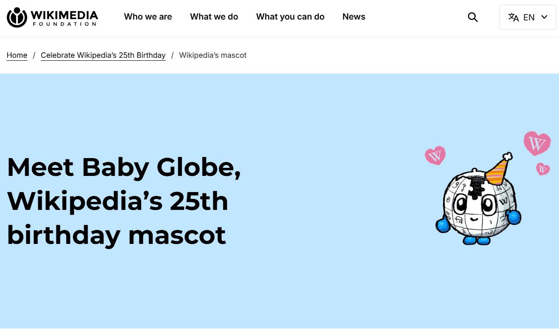This screenshot has height=334, width=559.
Task: Open the search magnifier icon
Action: pos(473,17)
